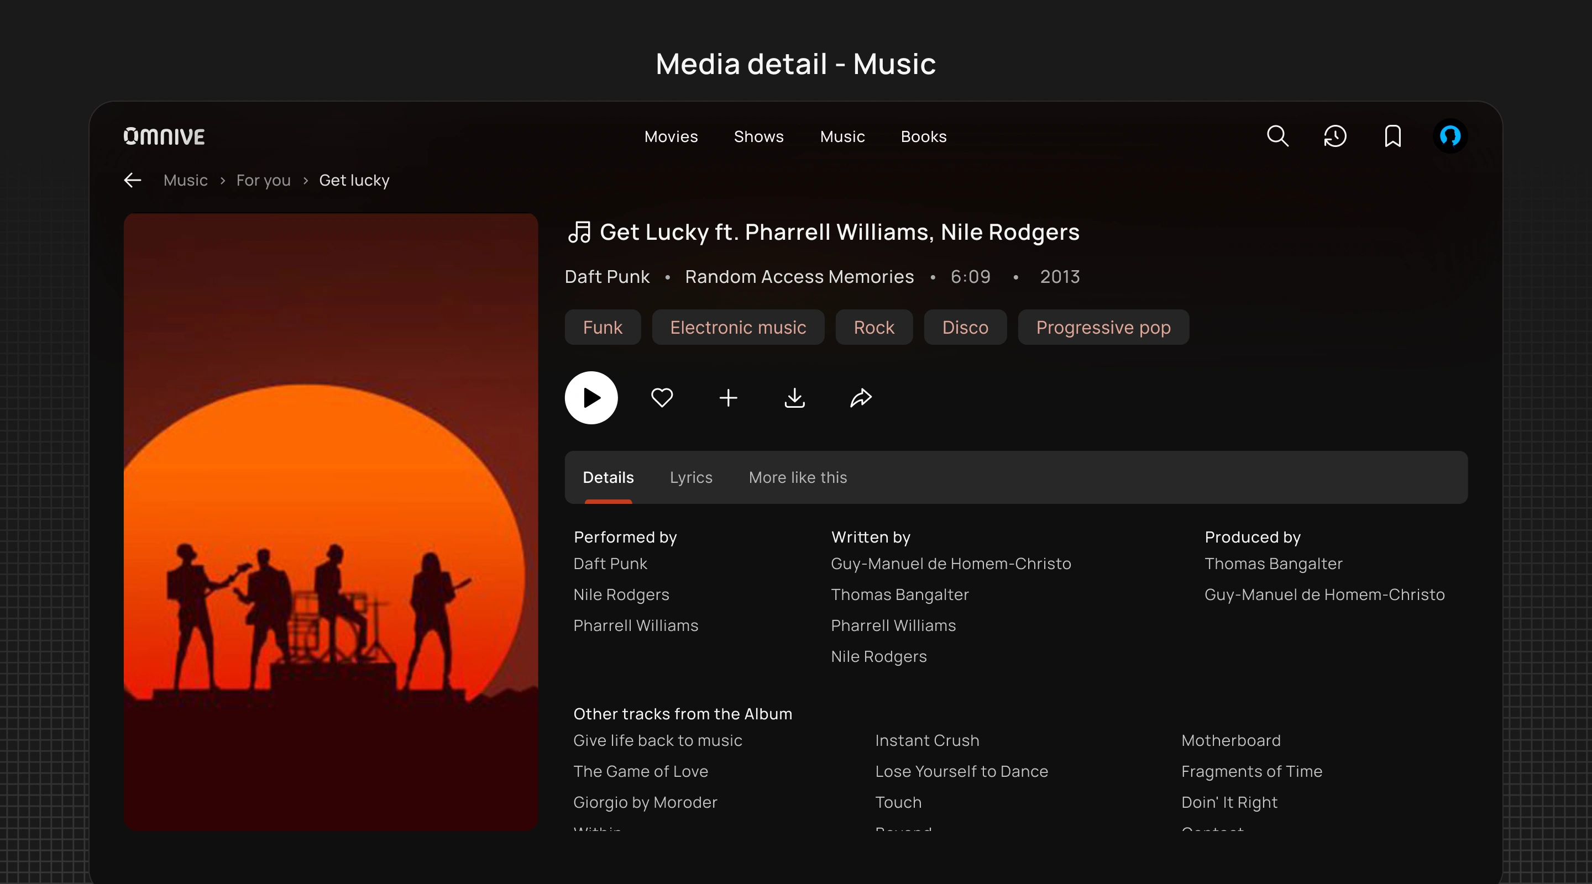Go back using the left arrow

pos(132,180)
